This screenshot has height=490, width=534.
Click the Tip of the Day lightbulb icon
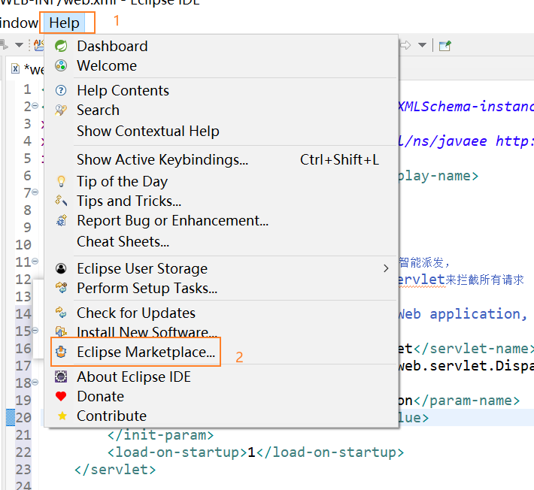pyautogui.click(x=61, y=181)
